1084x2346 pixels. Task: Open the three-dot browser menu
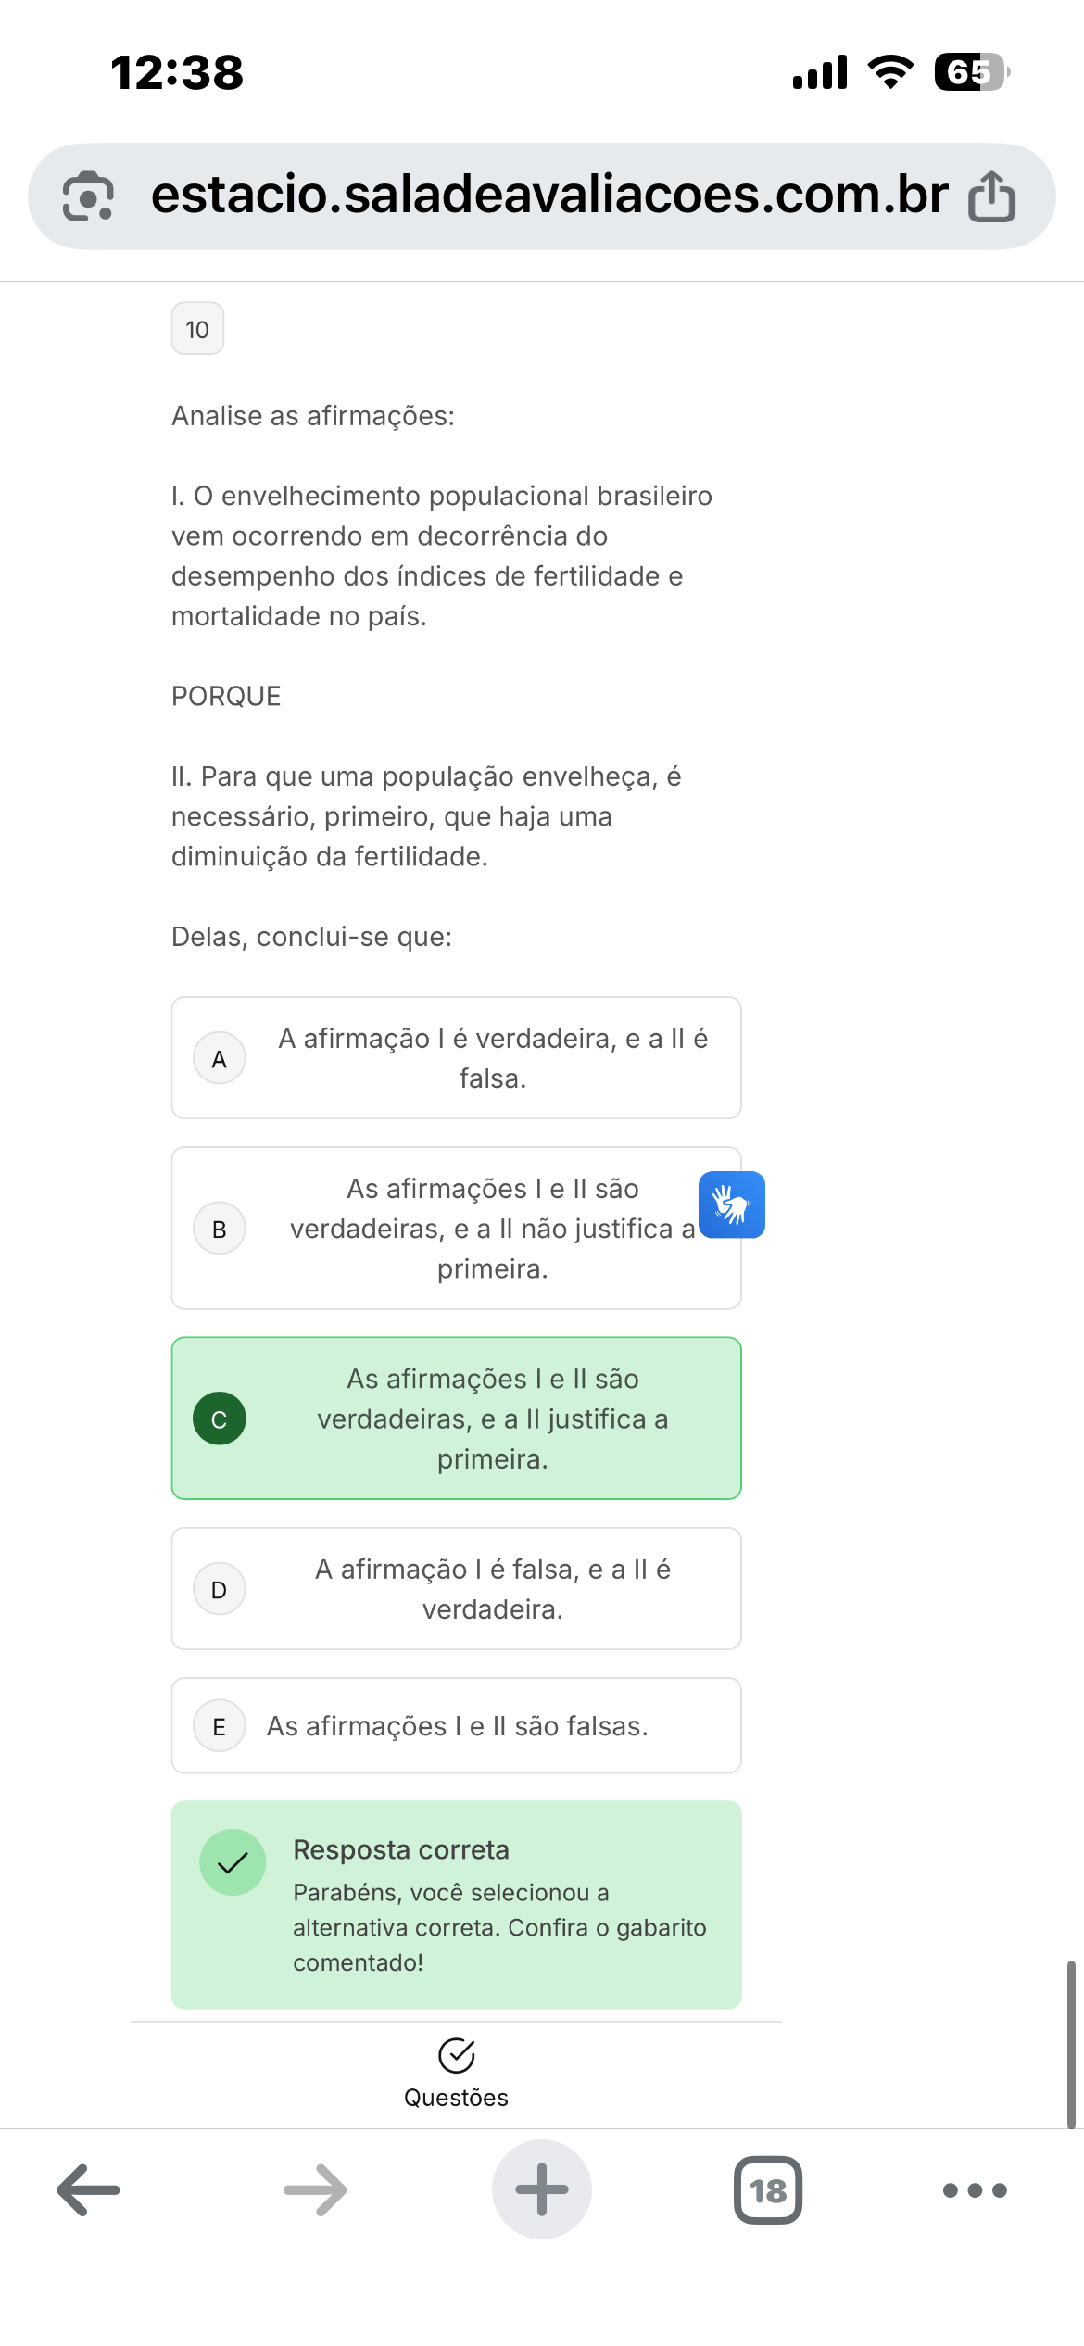975,2190
